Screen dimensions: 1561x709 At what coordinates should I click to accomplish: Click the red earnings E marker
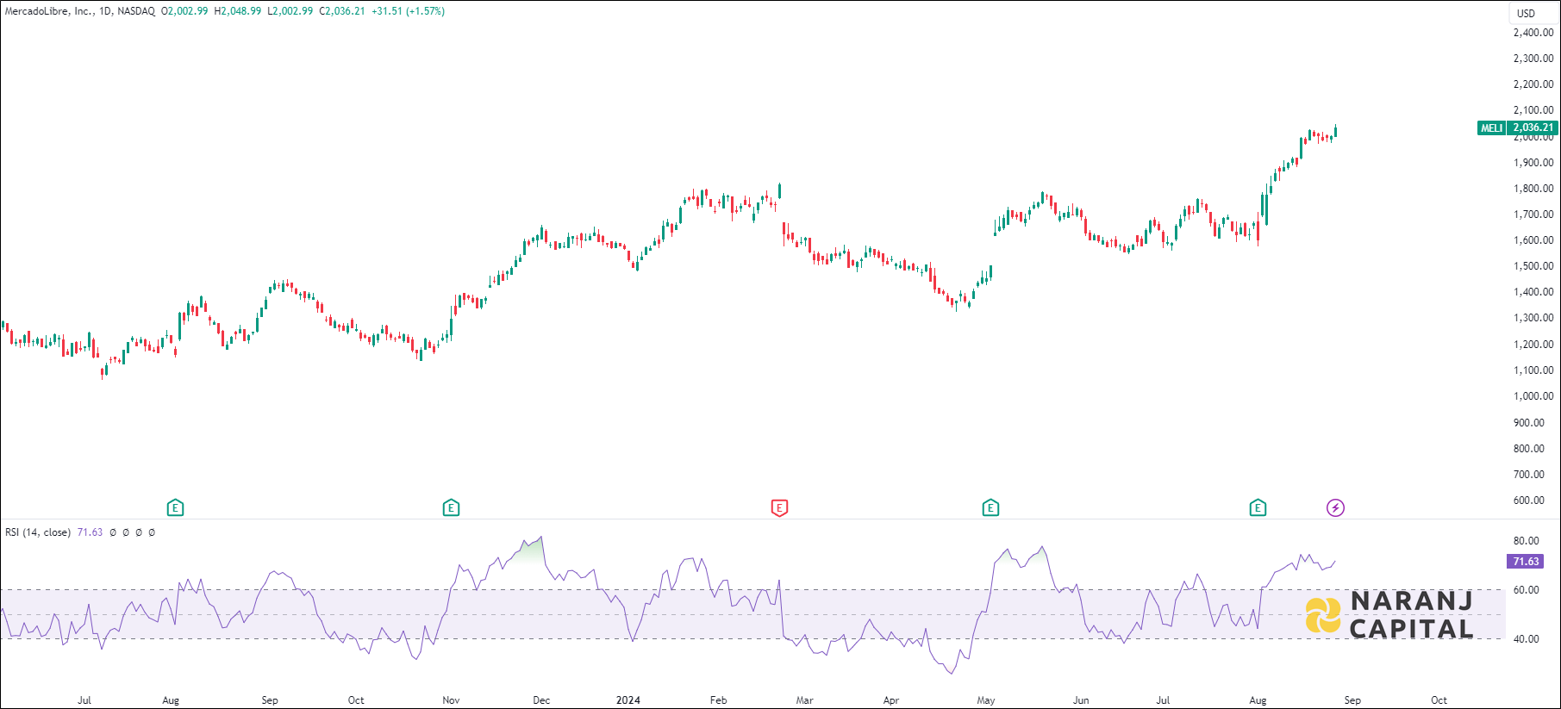pos(779,508)
